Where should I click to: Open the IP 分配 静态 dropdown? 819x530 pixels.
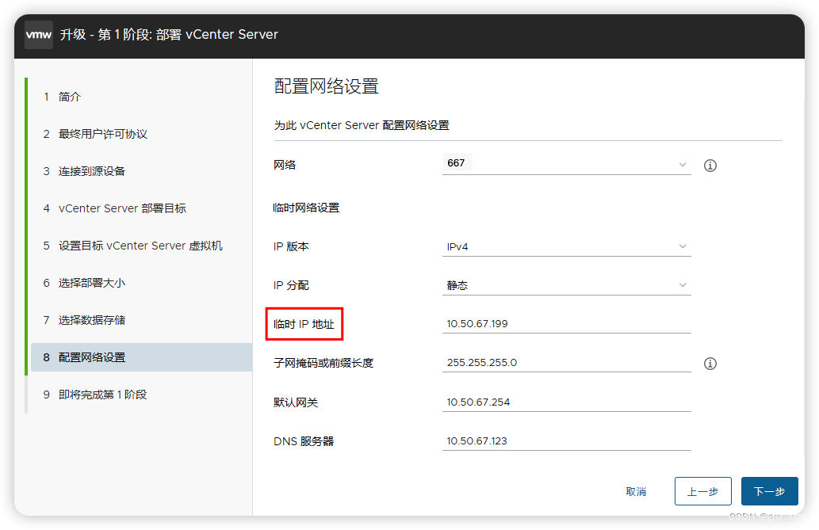[566, 285]
